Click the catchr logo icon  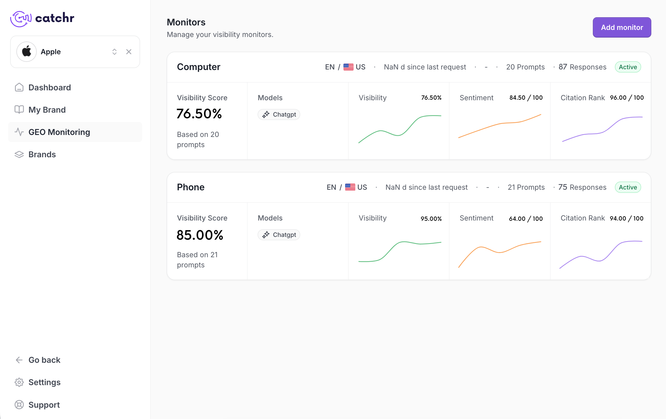(21, 19)
